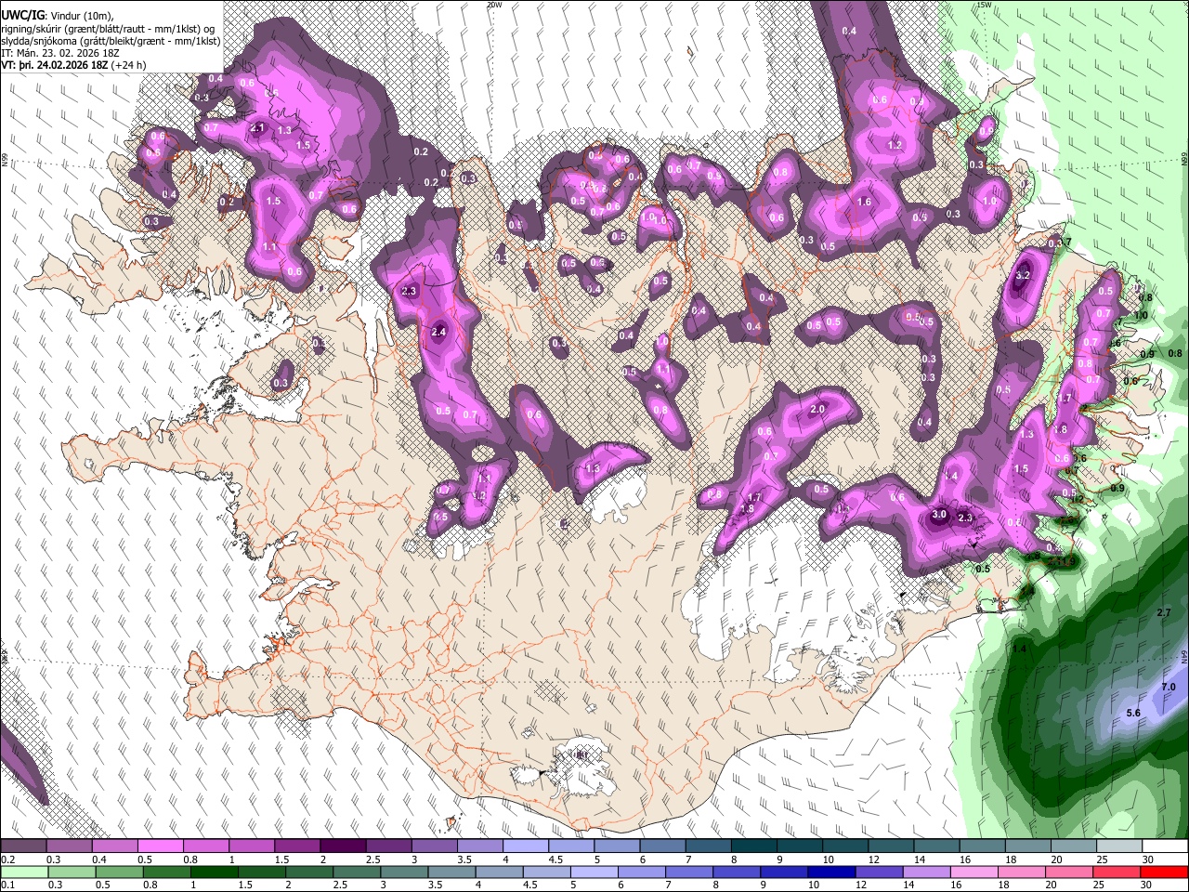
Task: Pick bottom-row legend swatch between 0.1 and 0.3
Action: click(x=24, y=872)
